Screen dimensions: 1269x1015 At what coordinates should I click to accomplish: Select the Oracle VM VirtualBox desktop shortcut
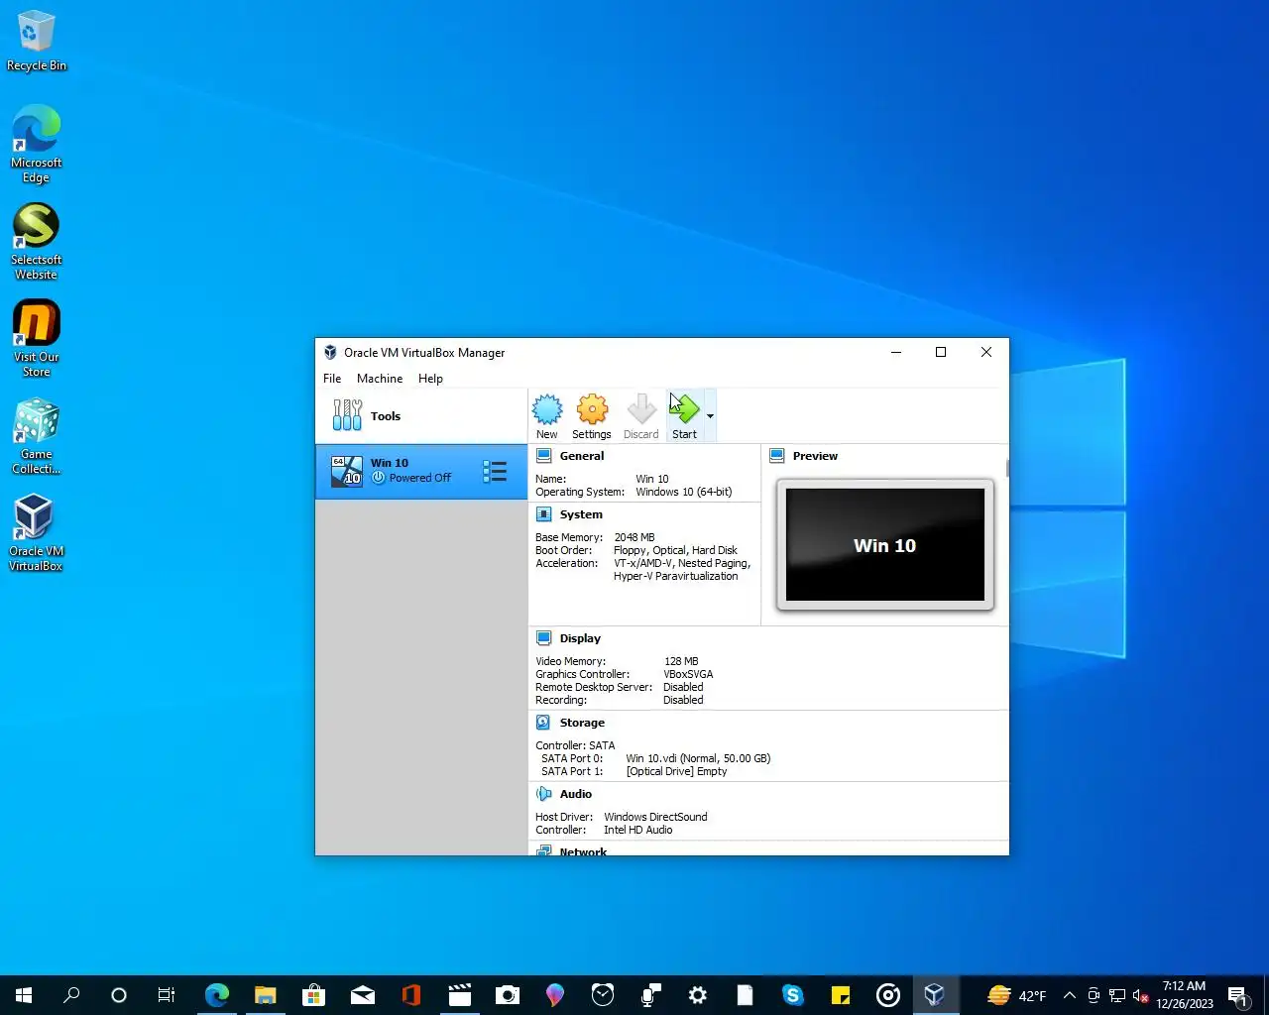tap(37, 533)
